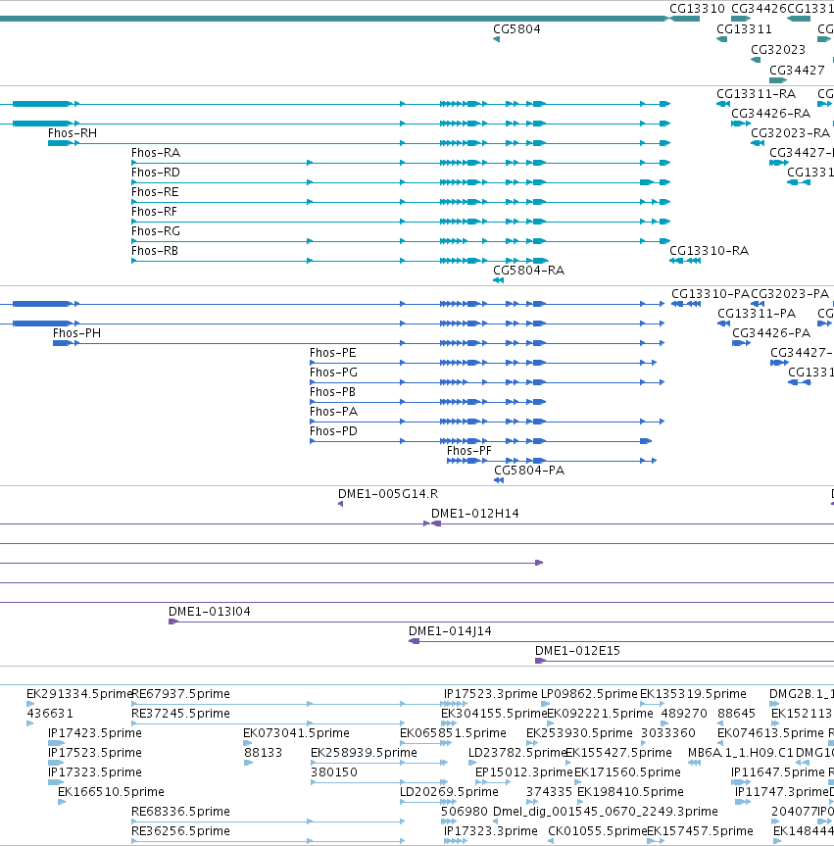The height and width of the screenshot is (846, 834).
Task: Click the CG32023-RA transcript label
Action: click(790, 133)
